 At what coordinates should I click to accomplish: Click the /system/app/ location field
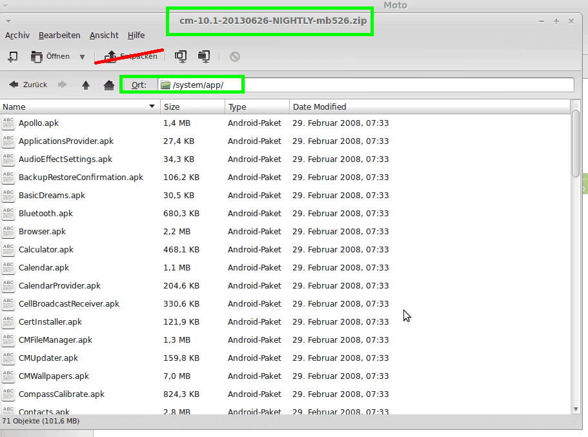[x=366, y=85]
